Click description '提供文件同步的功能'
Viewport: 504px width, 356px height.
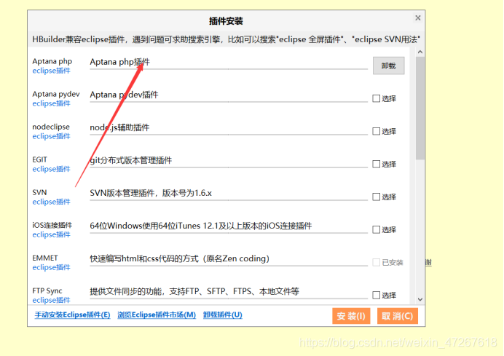194,291
